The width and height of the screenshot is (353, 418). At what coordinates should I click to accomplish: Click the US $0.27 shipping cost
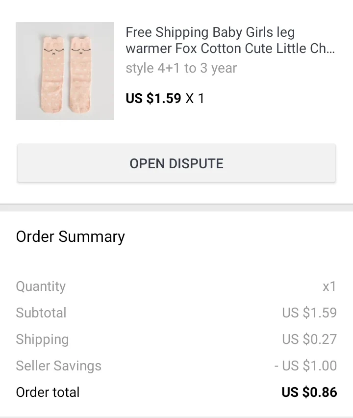tap(309, 340)
